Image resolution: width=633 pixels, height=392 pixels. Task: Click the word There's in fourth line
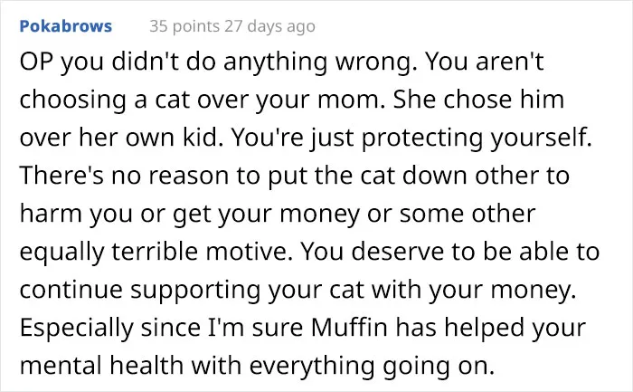tap(61, 176)
